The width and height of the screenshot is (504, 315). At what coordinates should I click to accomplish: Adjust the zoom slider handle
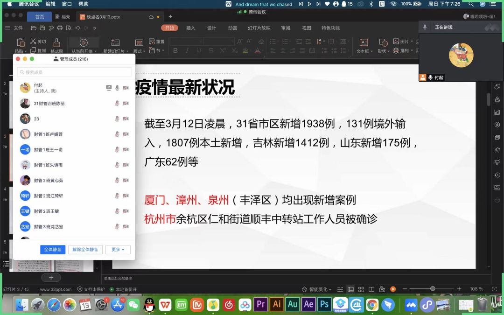point(433,289)
